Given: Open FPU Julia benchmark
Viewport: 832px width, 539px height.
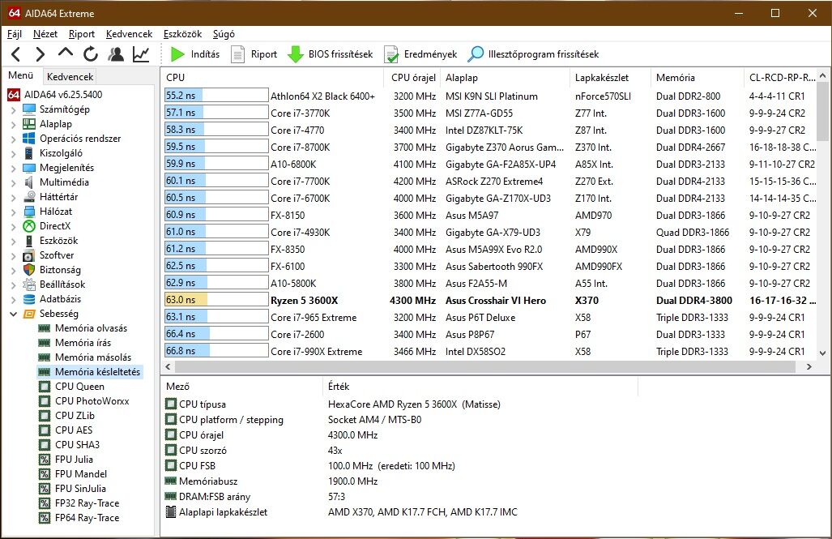Looking at the screenshot, I should [74, 460].
